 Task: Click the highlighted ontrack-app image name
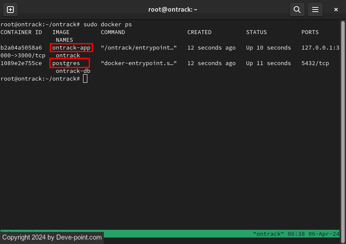click(x=71, y=48)
